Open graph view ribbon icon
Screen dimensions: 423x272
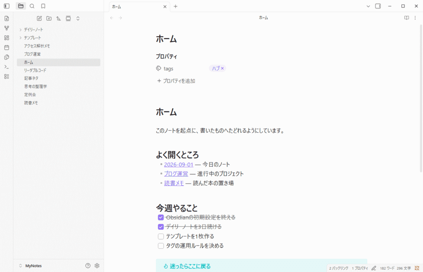7,28
